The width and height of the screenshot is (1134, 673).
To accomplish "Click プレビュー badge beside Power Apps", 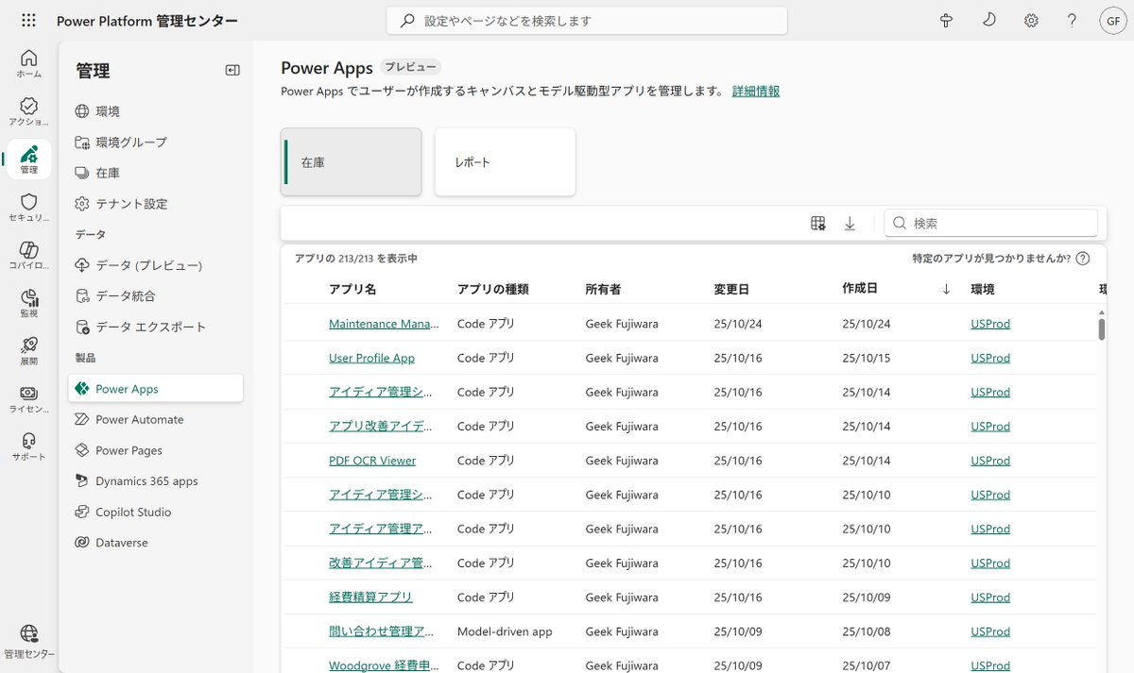I will (x=410, y=67).
